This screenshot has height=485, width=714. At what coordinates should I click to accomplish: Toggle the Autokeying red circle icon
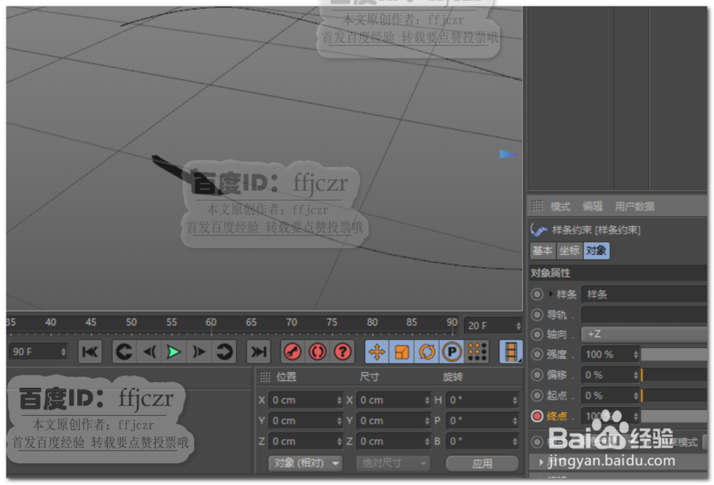coord(318,351)
